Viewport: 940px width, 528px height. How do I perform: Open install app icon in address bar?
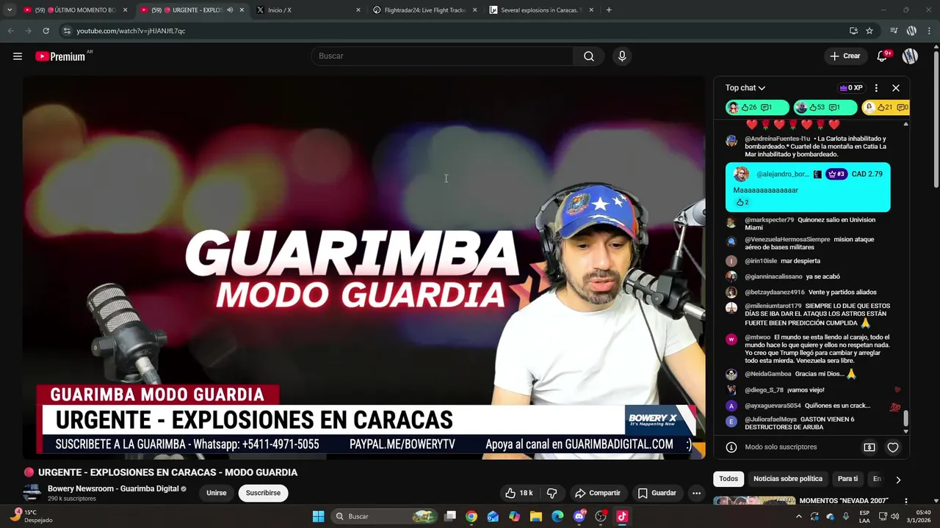point(853,31)
